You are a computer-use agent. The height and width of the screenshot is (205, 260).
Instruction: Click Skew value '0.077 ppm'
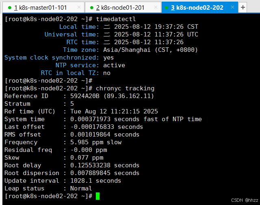click(x=87, y=158)
